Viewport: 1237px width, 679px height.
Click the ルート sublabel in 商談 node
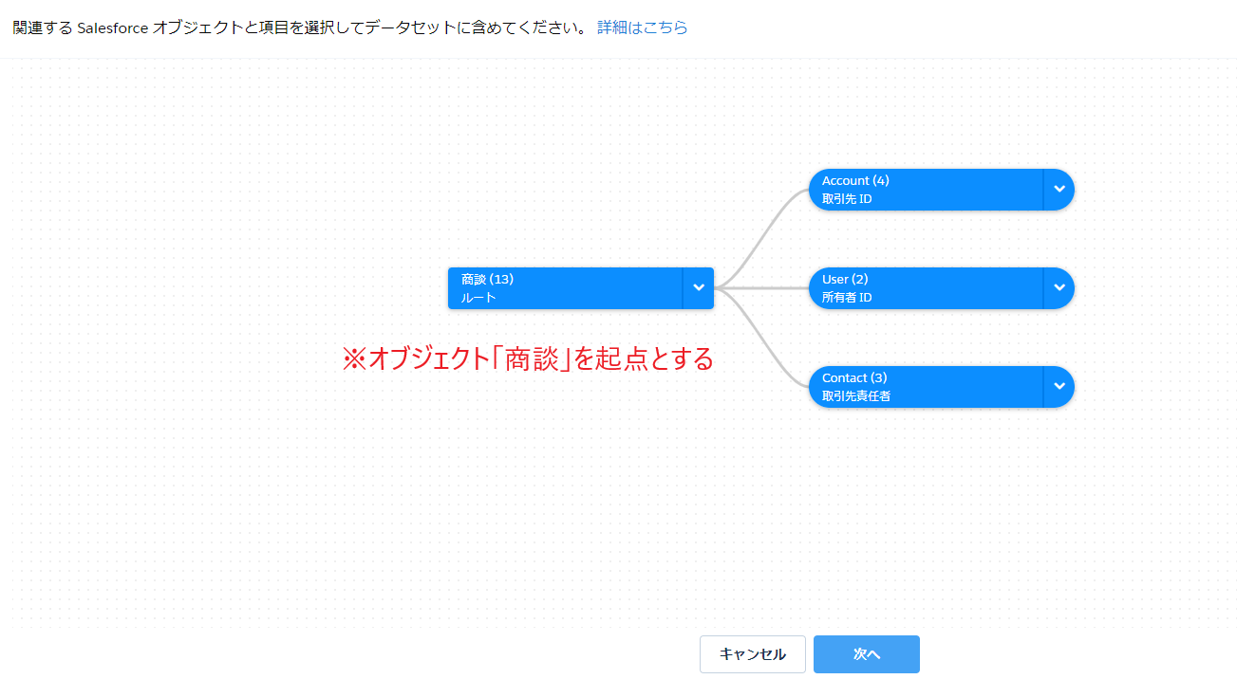tap(478, 298)
